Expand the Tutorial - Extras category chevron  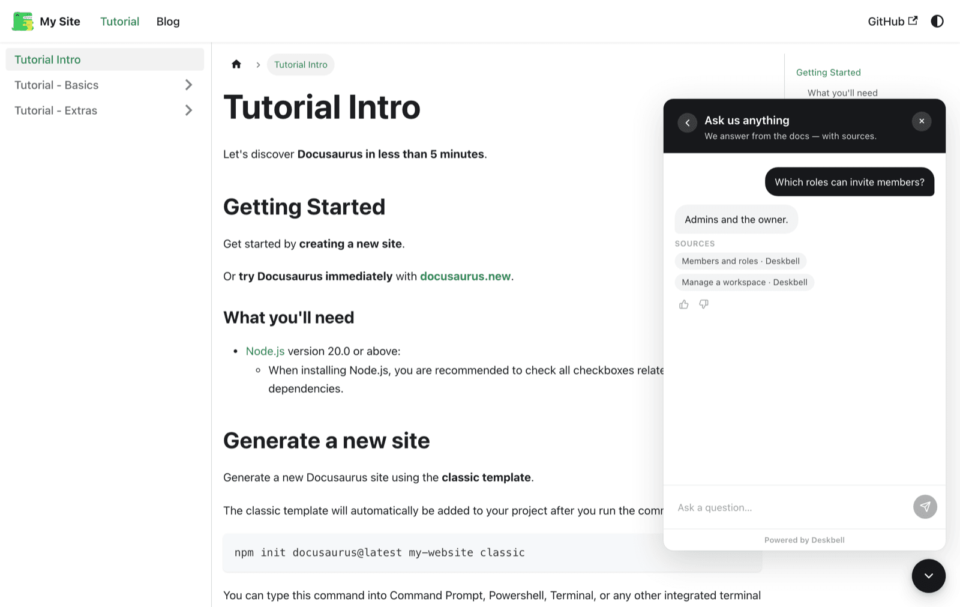(188, 110)
